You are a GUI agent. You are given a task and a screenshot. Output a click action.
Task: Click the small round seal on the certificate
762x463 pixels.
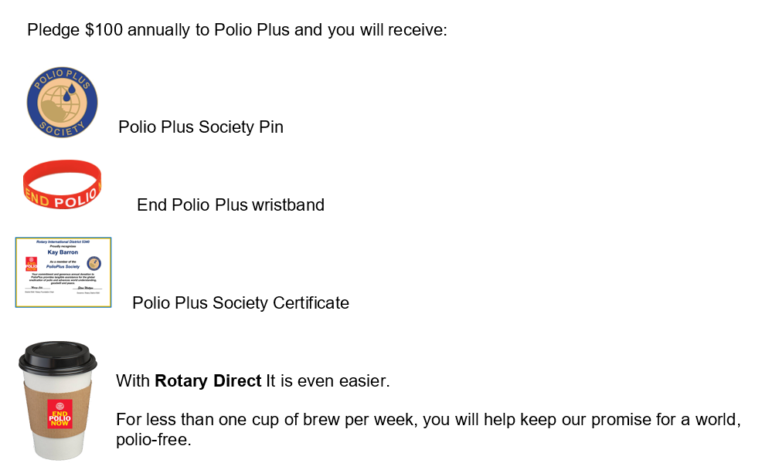pyautogui.click(x=94, y=263)
